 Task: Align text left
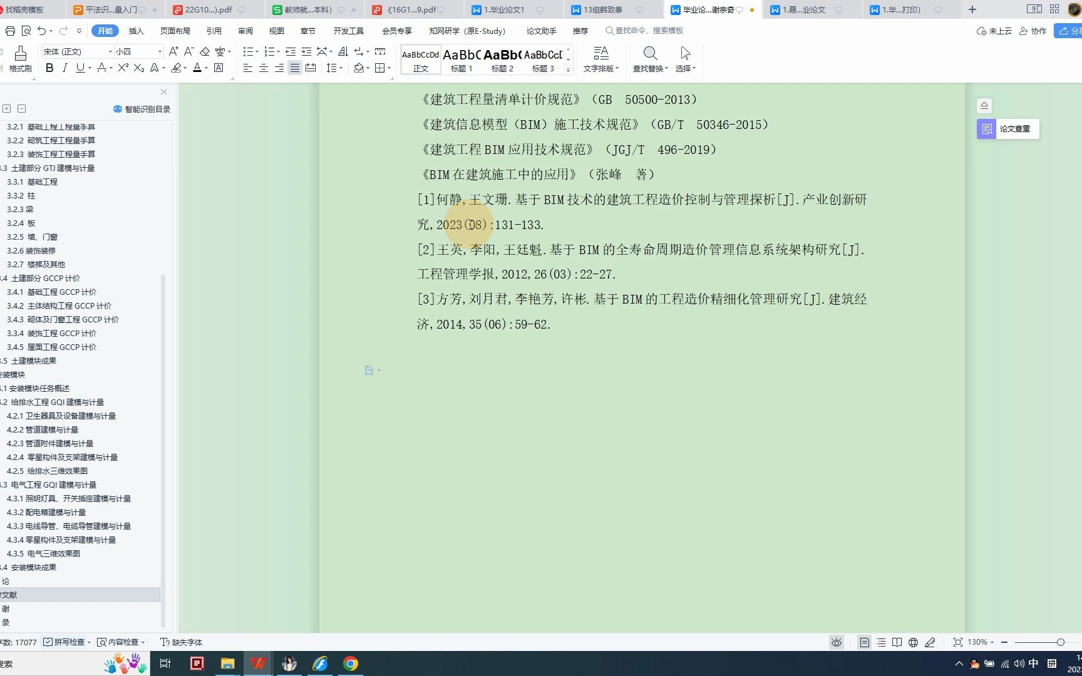coord(248,68)
